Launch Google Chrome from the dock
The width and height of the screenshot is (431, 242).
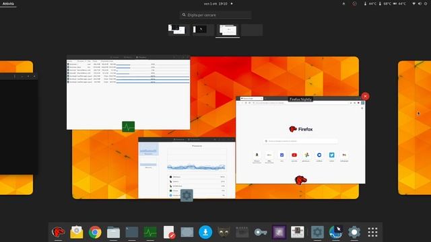[95, 232]
